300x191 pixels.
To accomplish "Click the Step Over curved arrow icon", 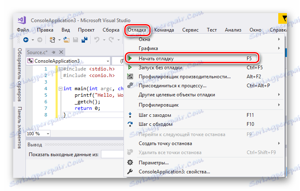I will click(130, 124).
